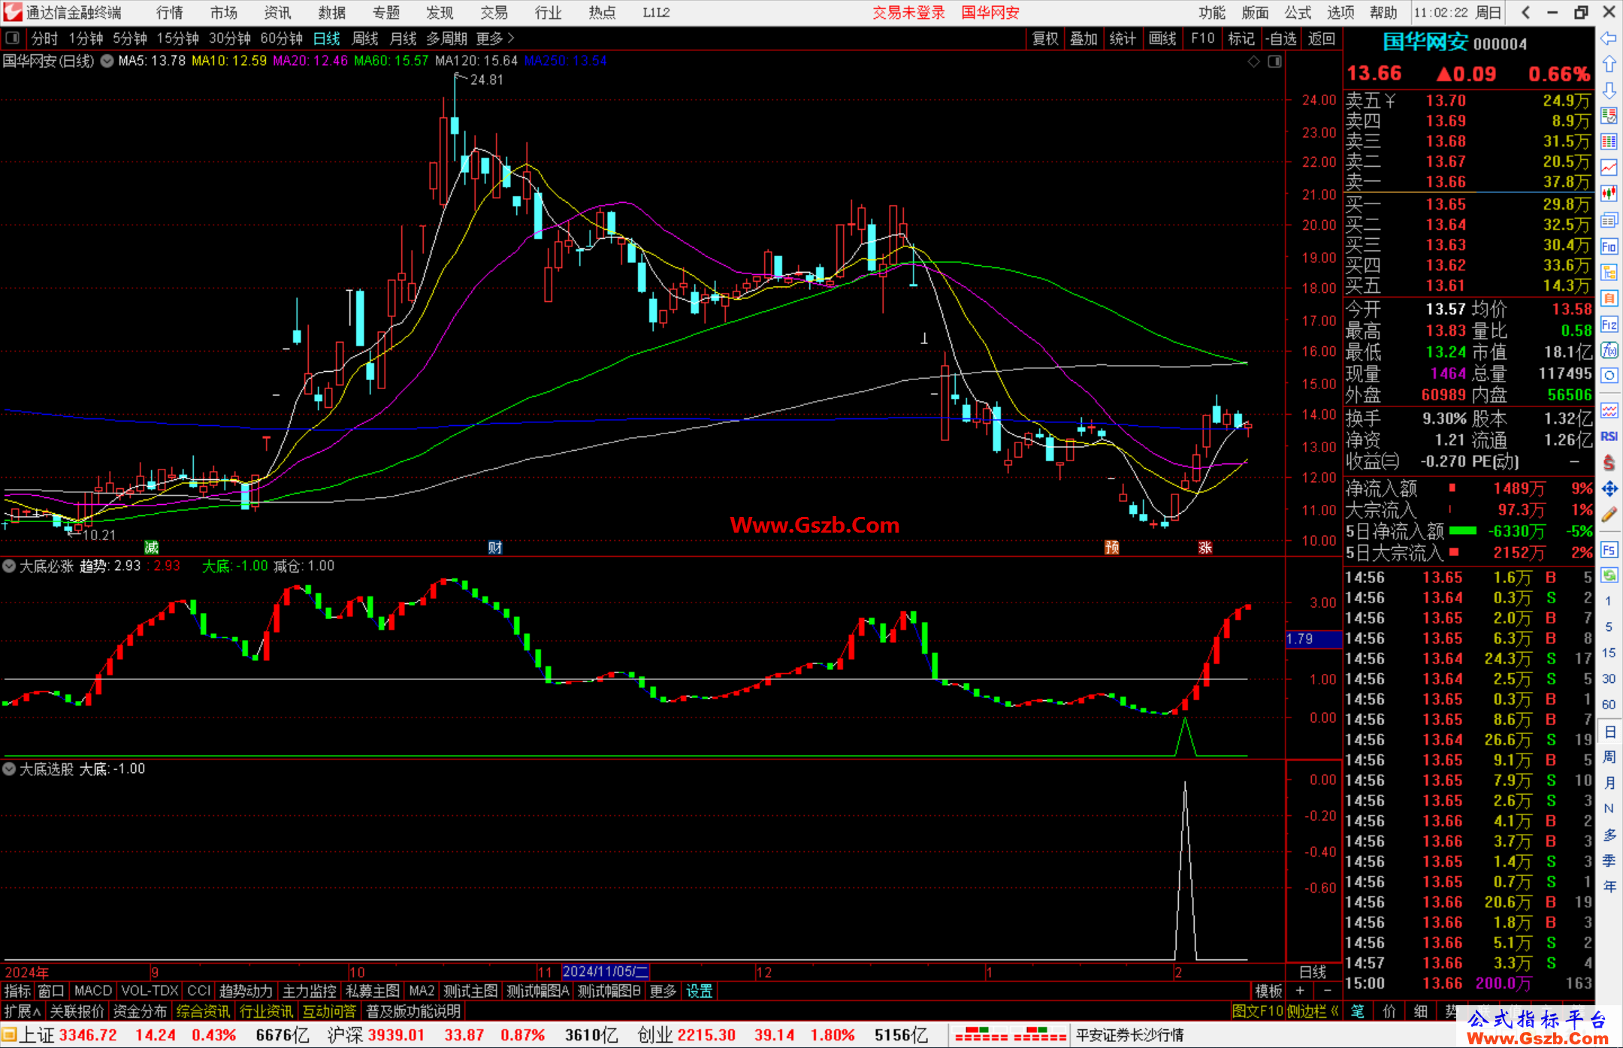Open the 扩展 expander at bottom left
This screenshot has height=1048, width=1623.
tap(23, 1011)
